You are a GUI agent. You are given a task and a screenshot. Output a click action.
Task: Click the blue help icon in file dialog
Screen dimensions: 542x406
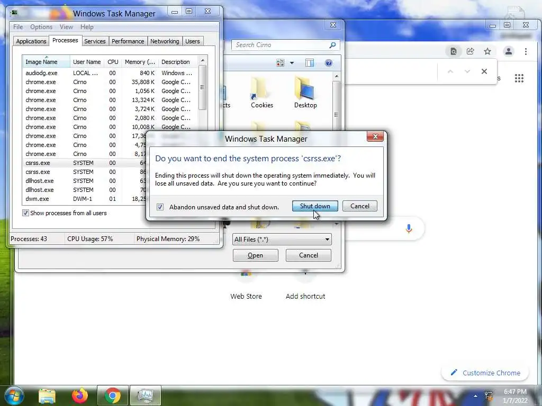(329, 62)
